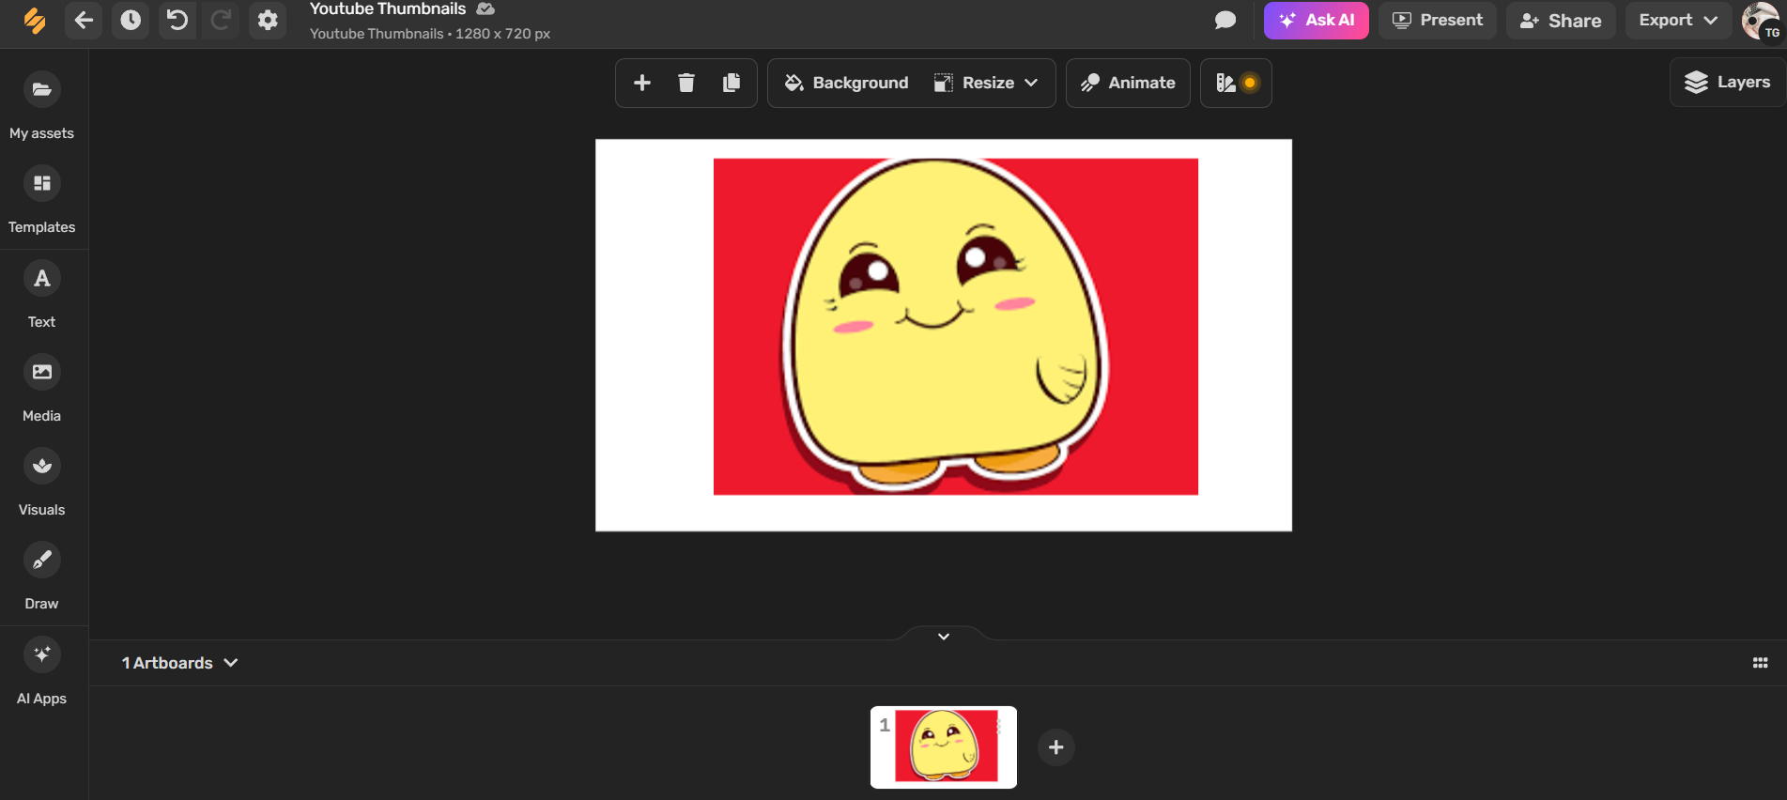
Task: Open the color theme swatch button
Action: point(1236,83)
